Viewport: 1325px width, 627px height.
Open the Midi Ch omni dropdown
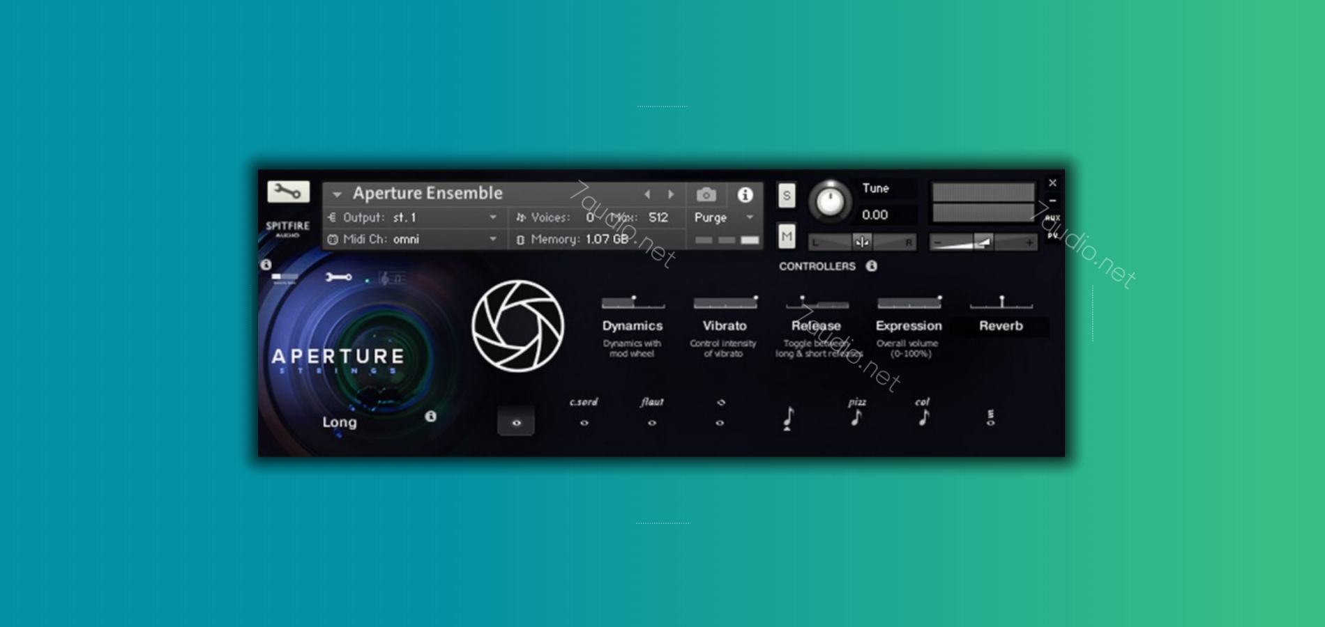(x=413, y=239)
